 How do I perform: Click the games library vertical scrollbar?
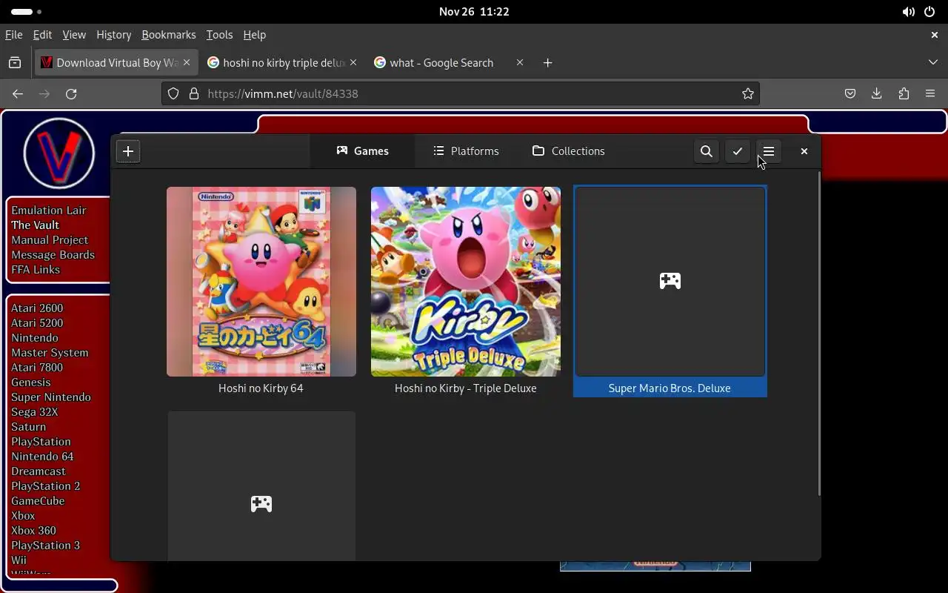(818, 334)
